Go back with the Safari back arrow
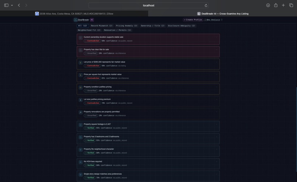Screen dimensions: 297x182 (x=19, y=5)
